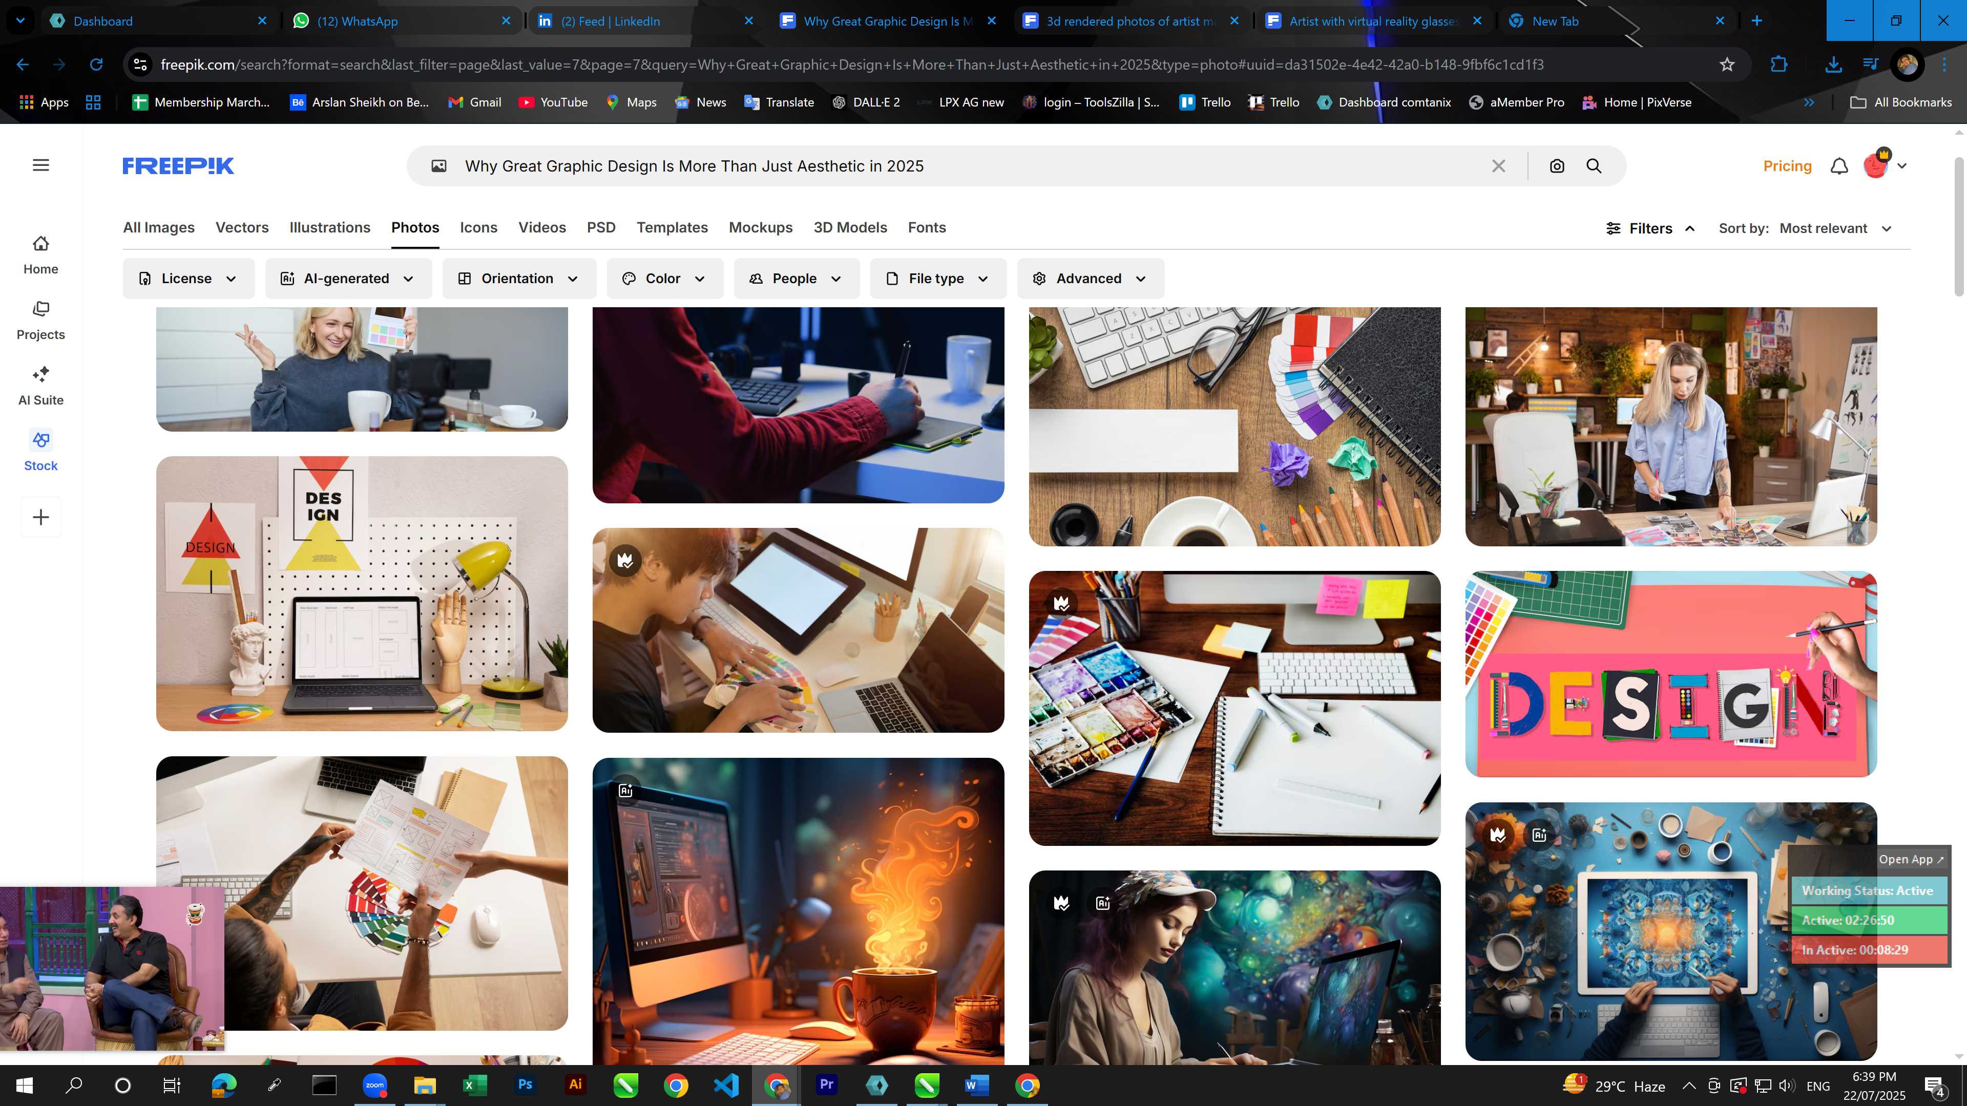Open Visual Studio Code from taskbar

click(726, 1084)
